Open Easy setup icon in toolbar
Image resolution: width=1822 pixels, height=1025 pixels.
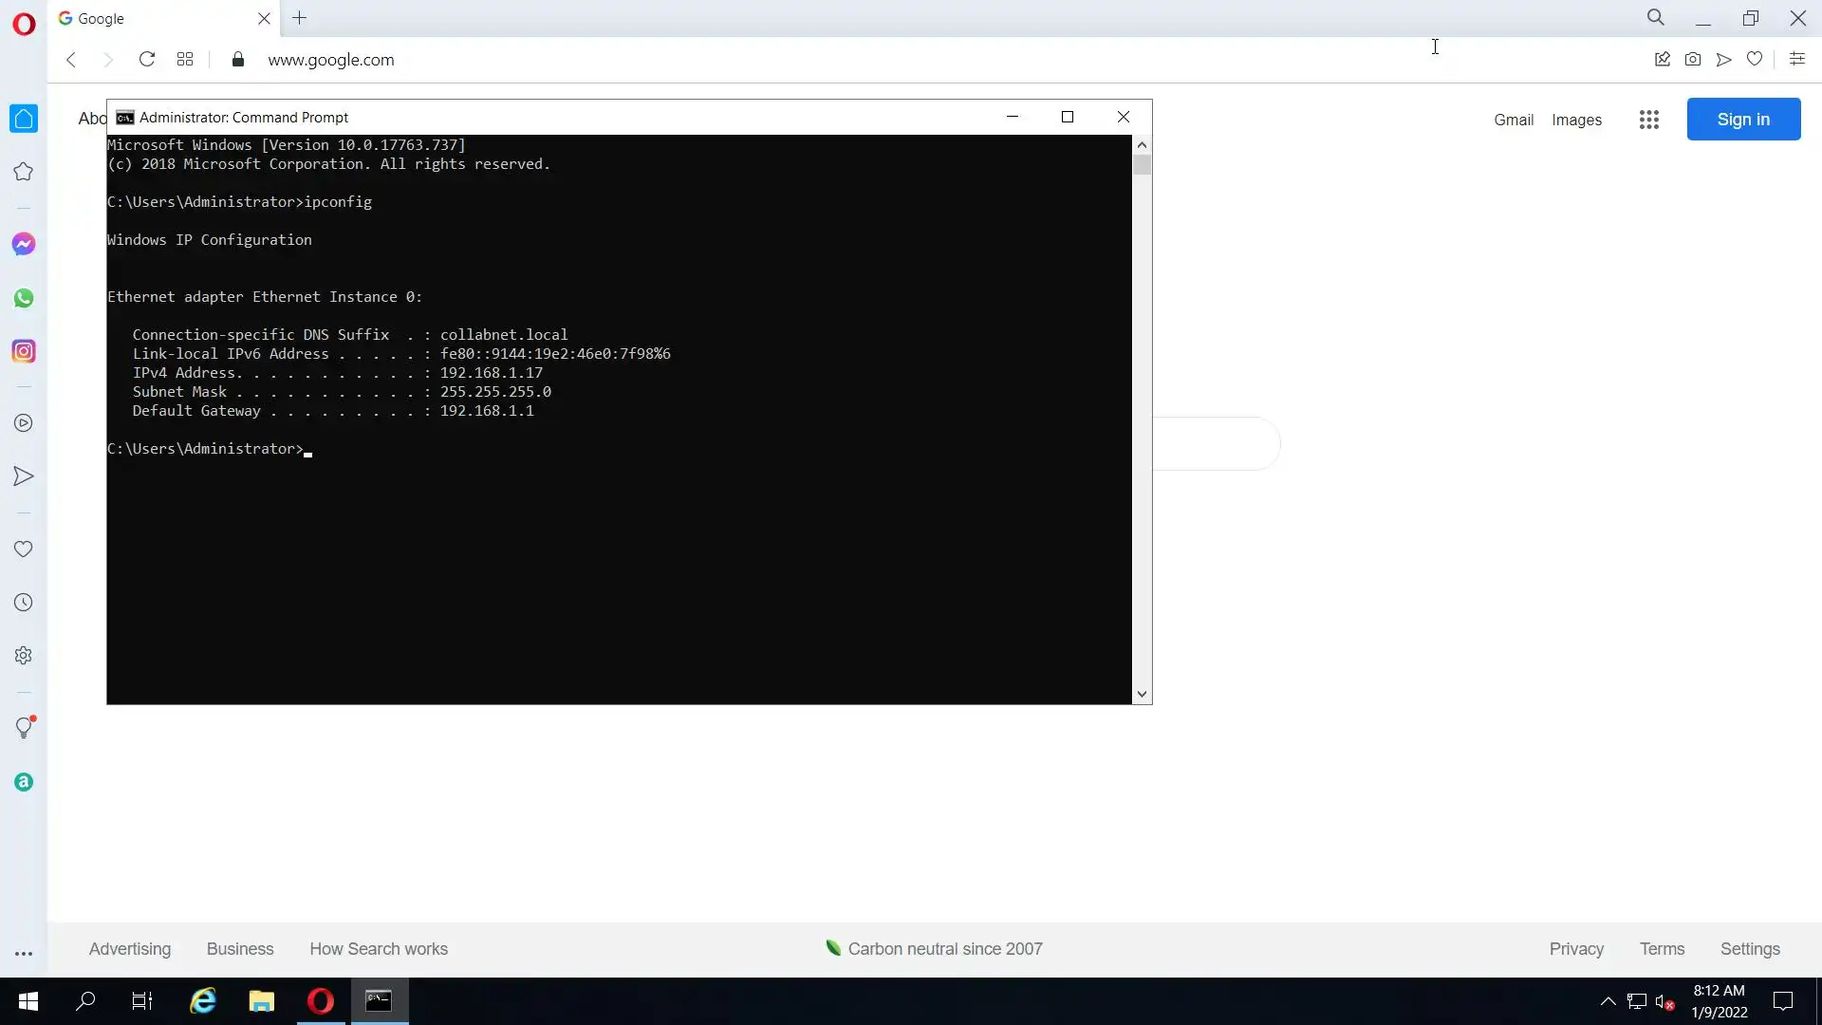coord(1796,60)
